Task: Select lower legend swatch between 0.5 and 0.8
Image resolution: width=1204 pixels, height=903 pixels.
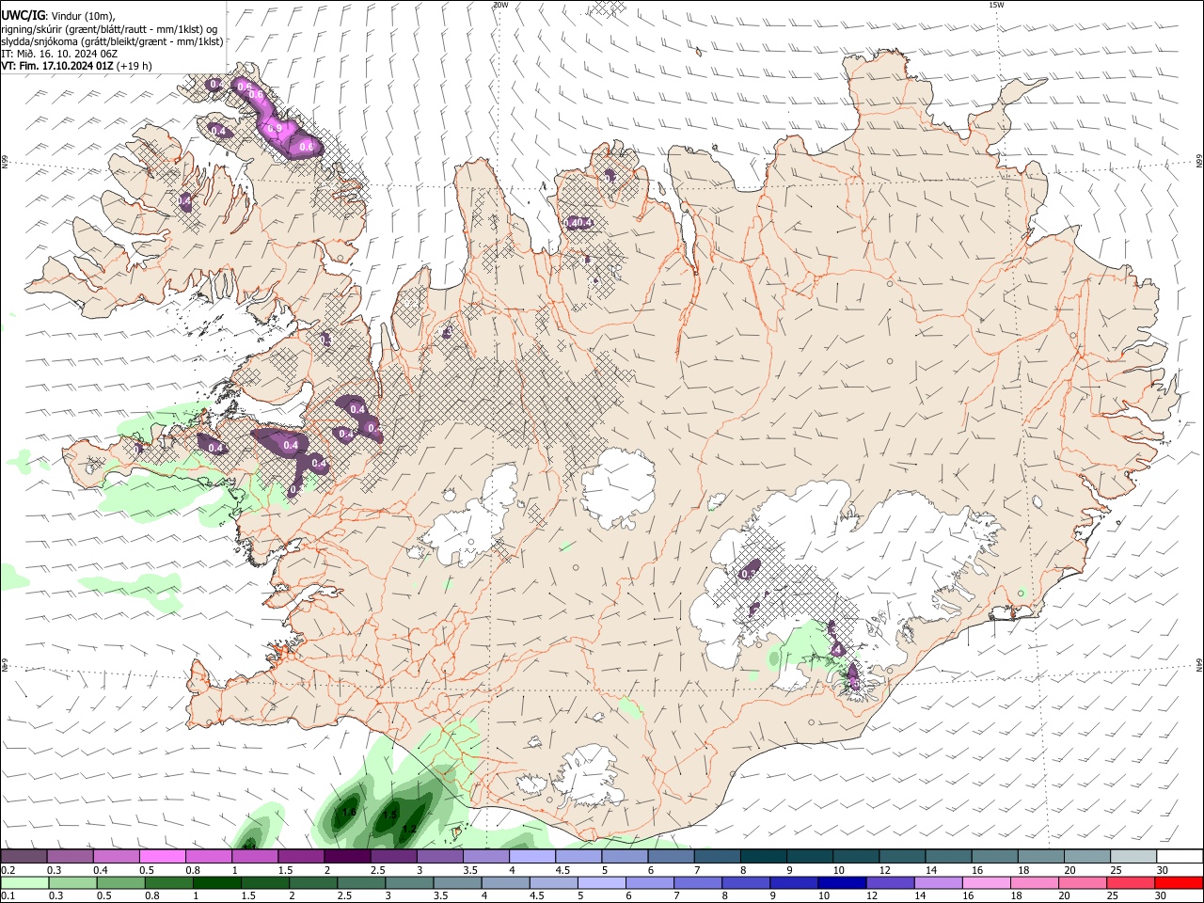Action: click(121, 882)
